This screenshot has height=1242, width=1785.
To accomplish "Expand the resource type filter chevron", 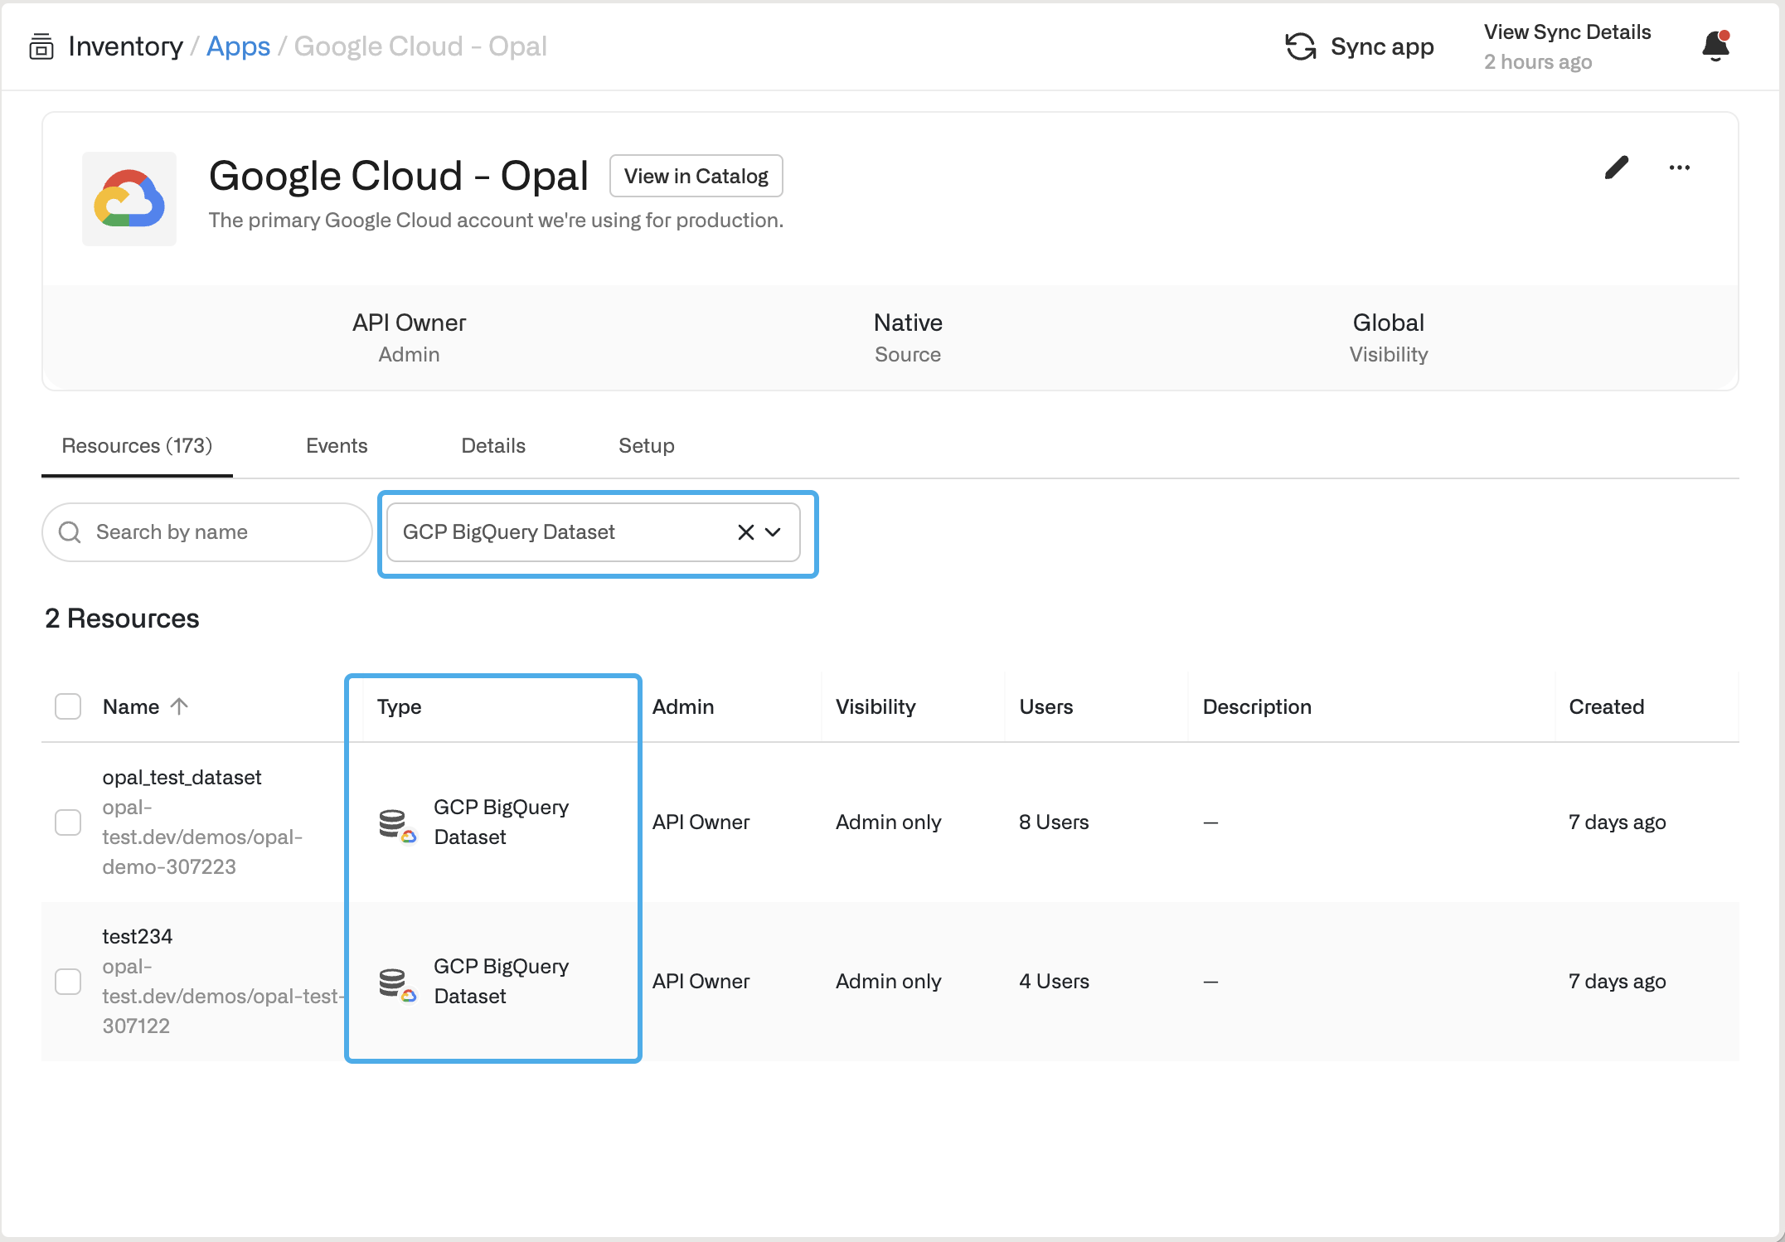I will point(773,532).
